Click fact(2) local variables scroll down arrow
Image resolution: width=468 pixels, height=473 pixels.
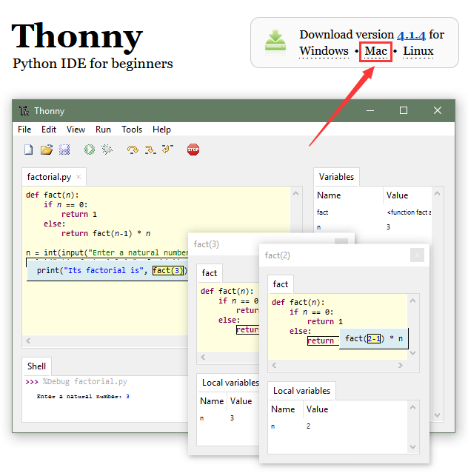pyautogui.click(x=412, y=447)
